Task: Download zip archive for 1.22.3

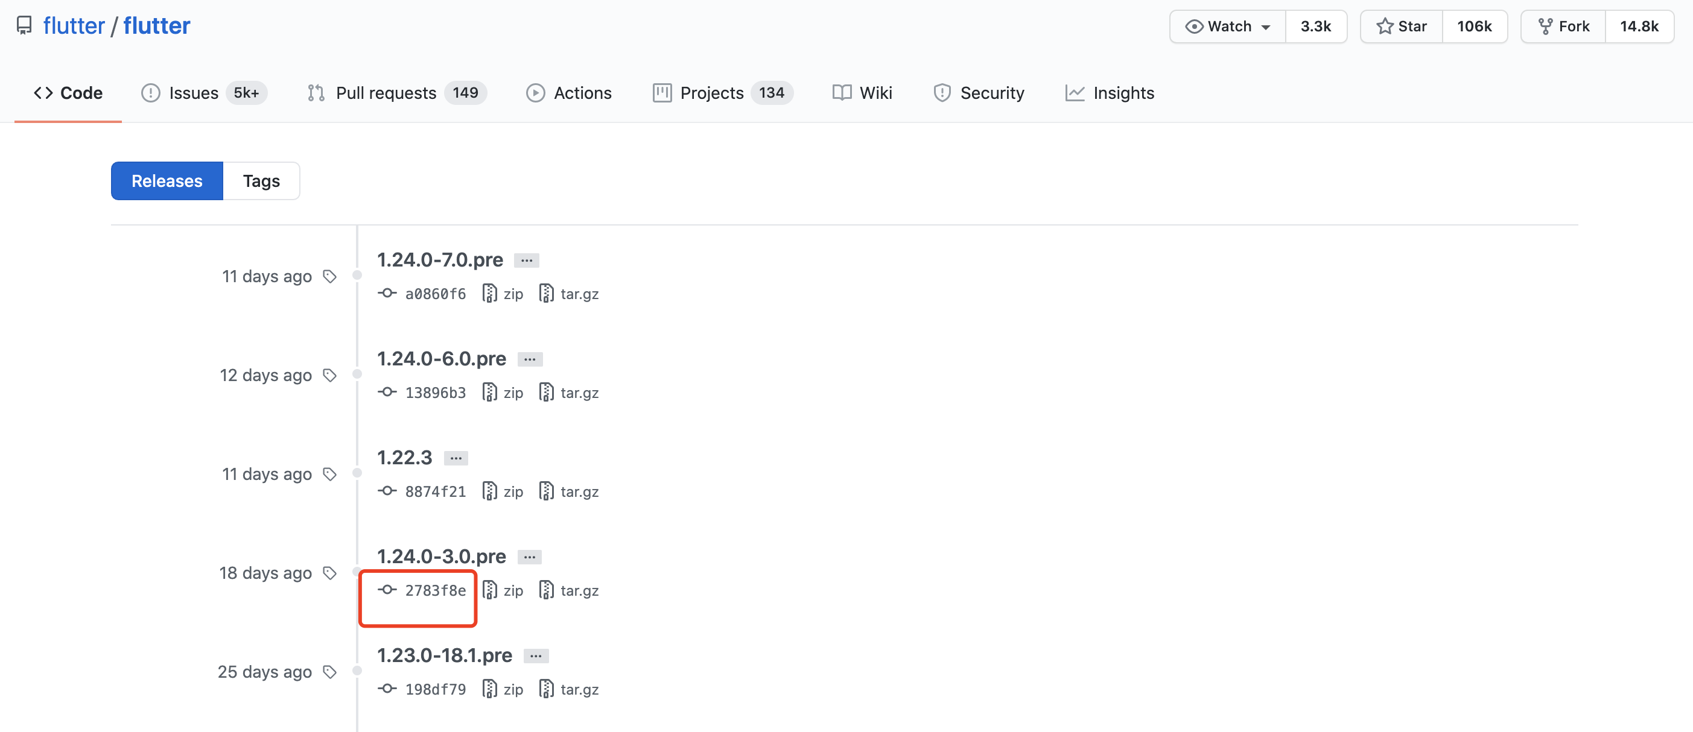Action: tap(503, 491)
